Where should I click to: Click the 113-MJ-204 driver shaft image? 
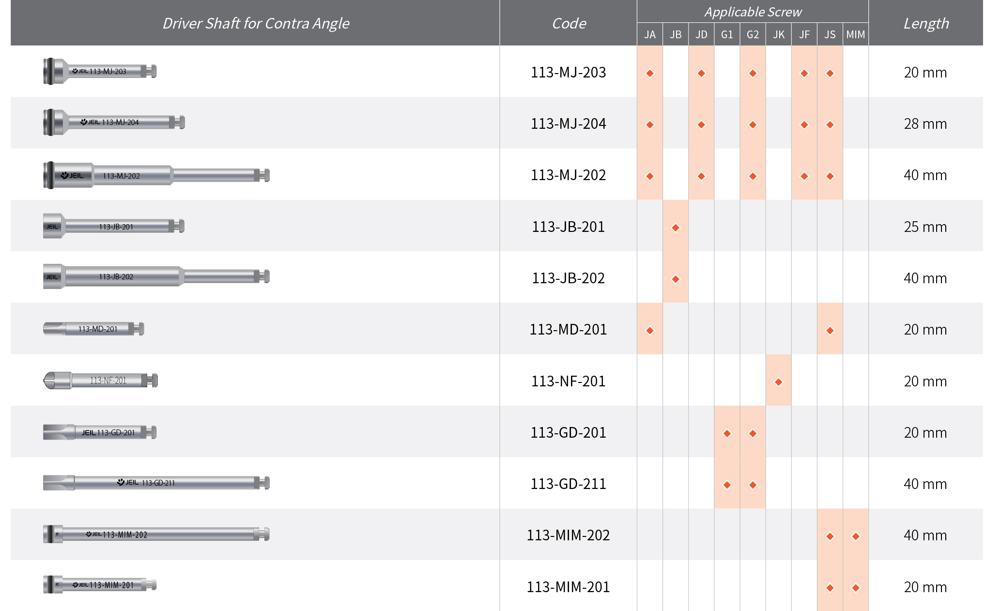114,122
